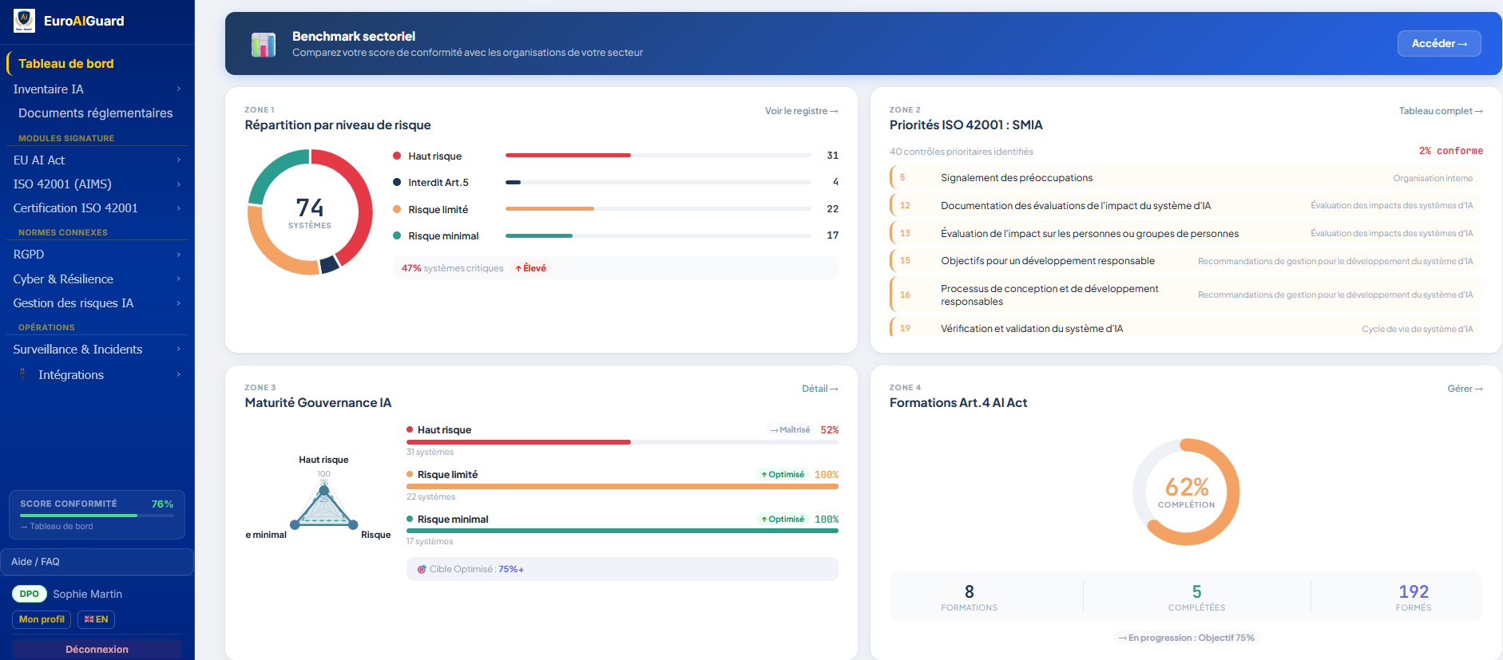Select the Signalement des préoccupations control row
The width and height of the screenshot is (1503, 660).
pyautogui.click(x=1186, y=177)
